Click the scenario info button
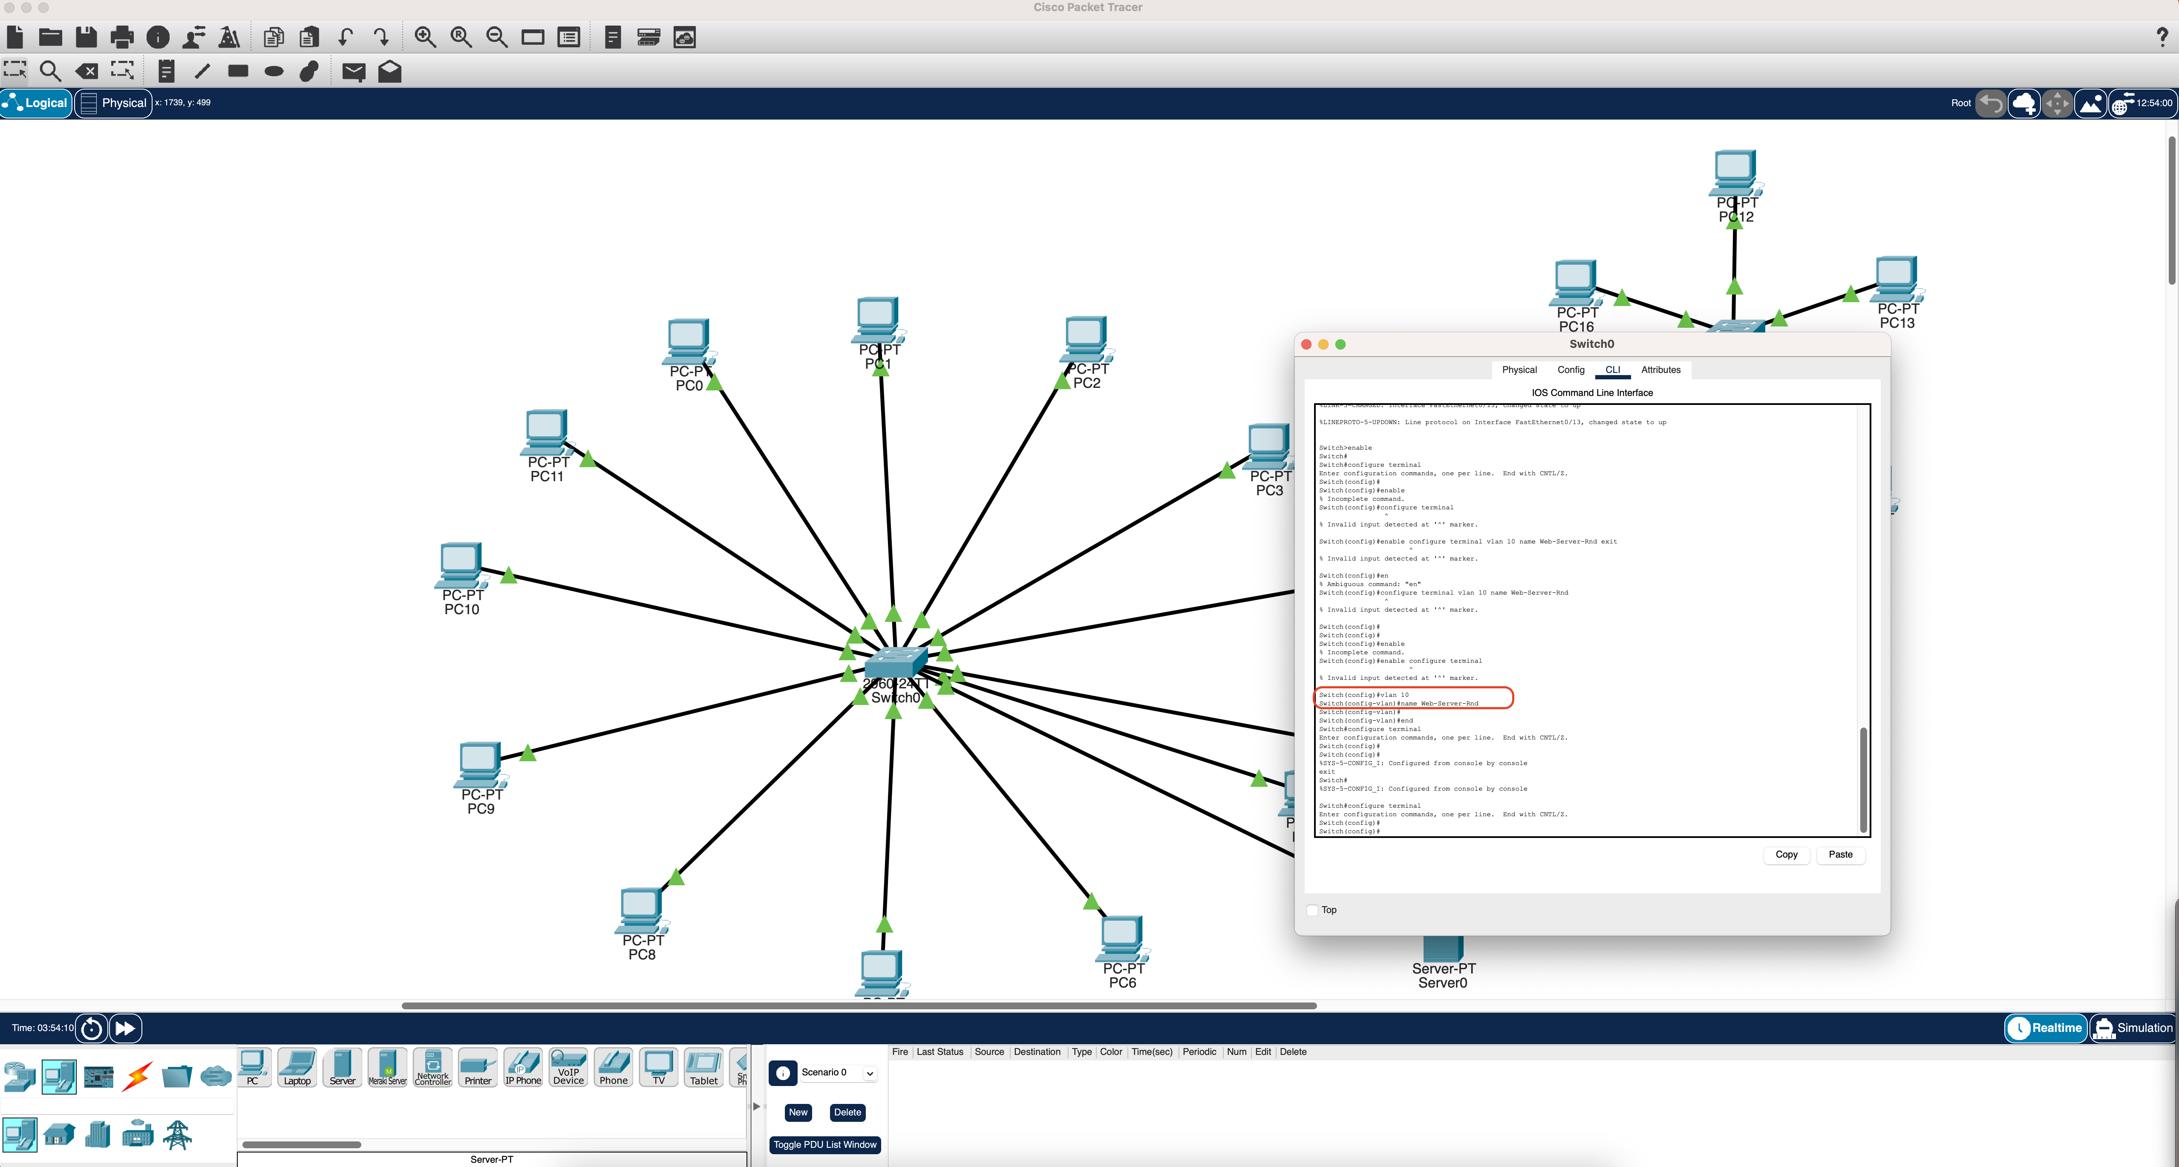This screenshot has height=1167, width=2179. 782,1073
